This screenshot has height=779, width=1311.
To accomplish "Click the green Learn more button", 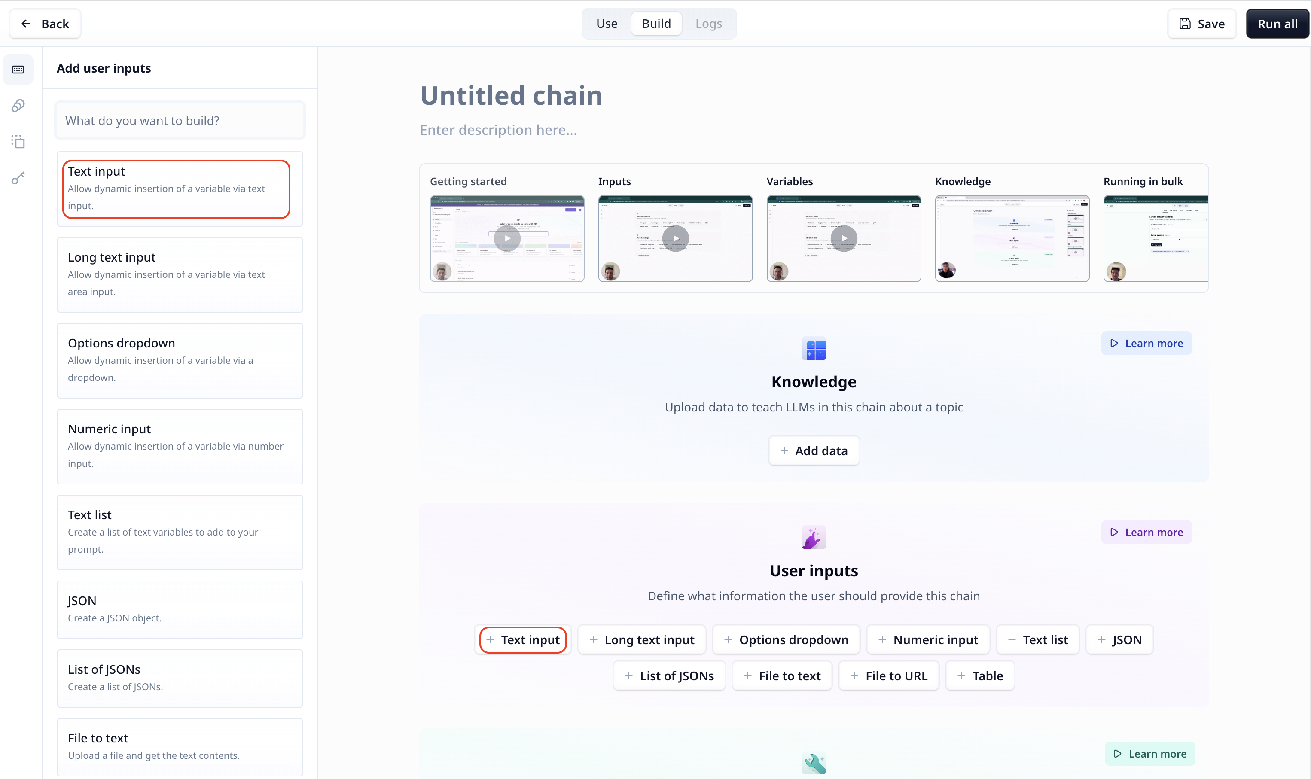I will pyautogui.click(x=1149, y=753).
